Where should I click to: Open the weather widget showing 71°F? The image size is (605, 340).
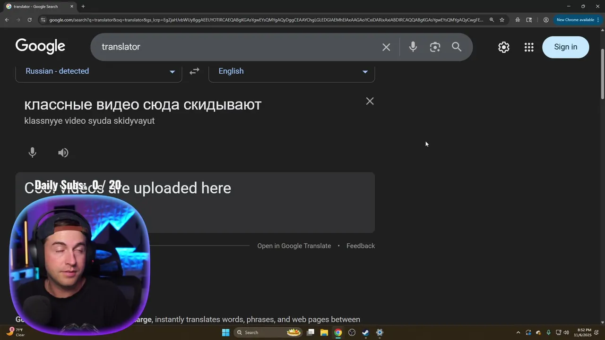coord(15,332)
